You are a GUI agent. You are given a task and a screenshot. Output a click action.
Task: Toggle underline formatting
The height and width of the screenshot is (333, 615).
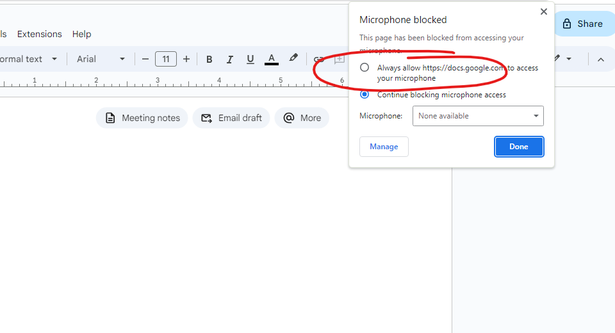click(250, 59)
